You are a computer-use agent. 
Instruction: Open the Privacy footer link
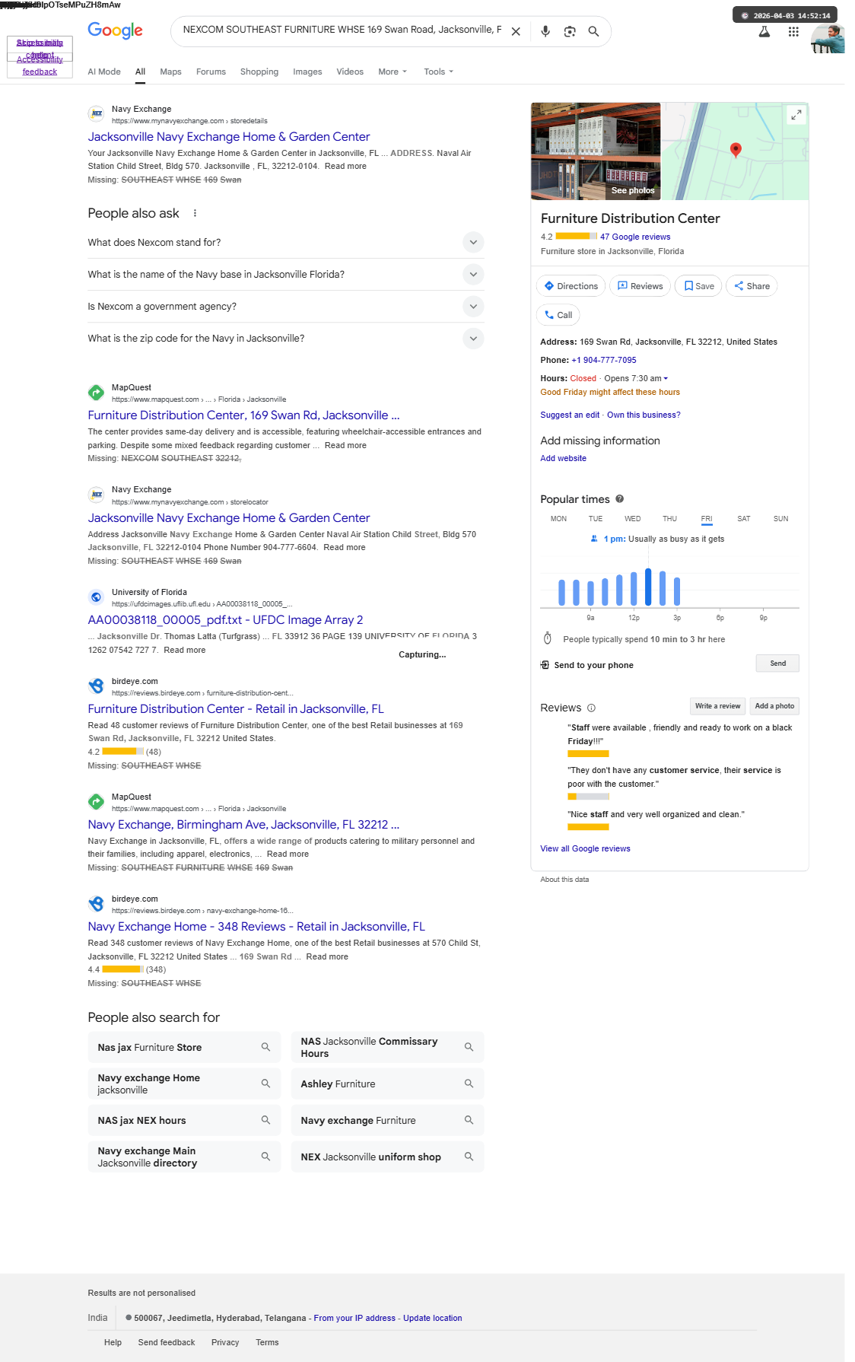(x=225, y=1342)
